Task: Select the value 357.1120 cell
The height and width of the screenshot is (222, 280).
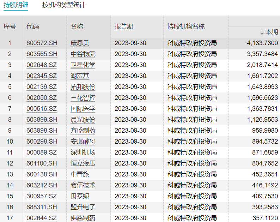Action: [265, 218]
